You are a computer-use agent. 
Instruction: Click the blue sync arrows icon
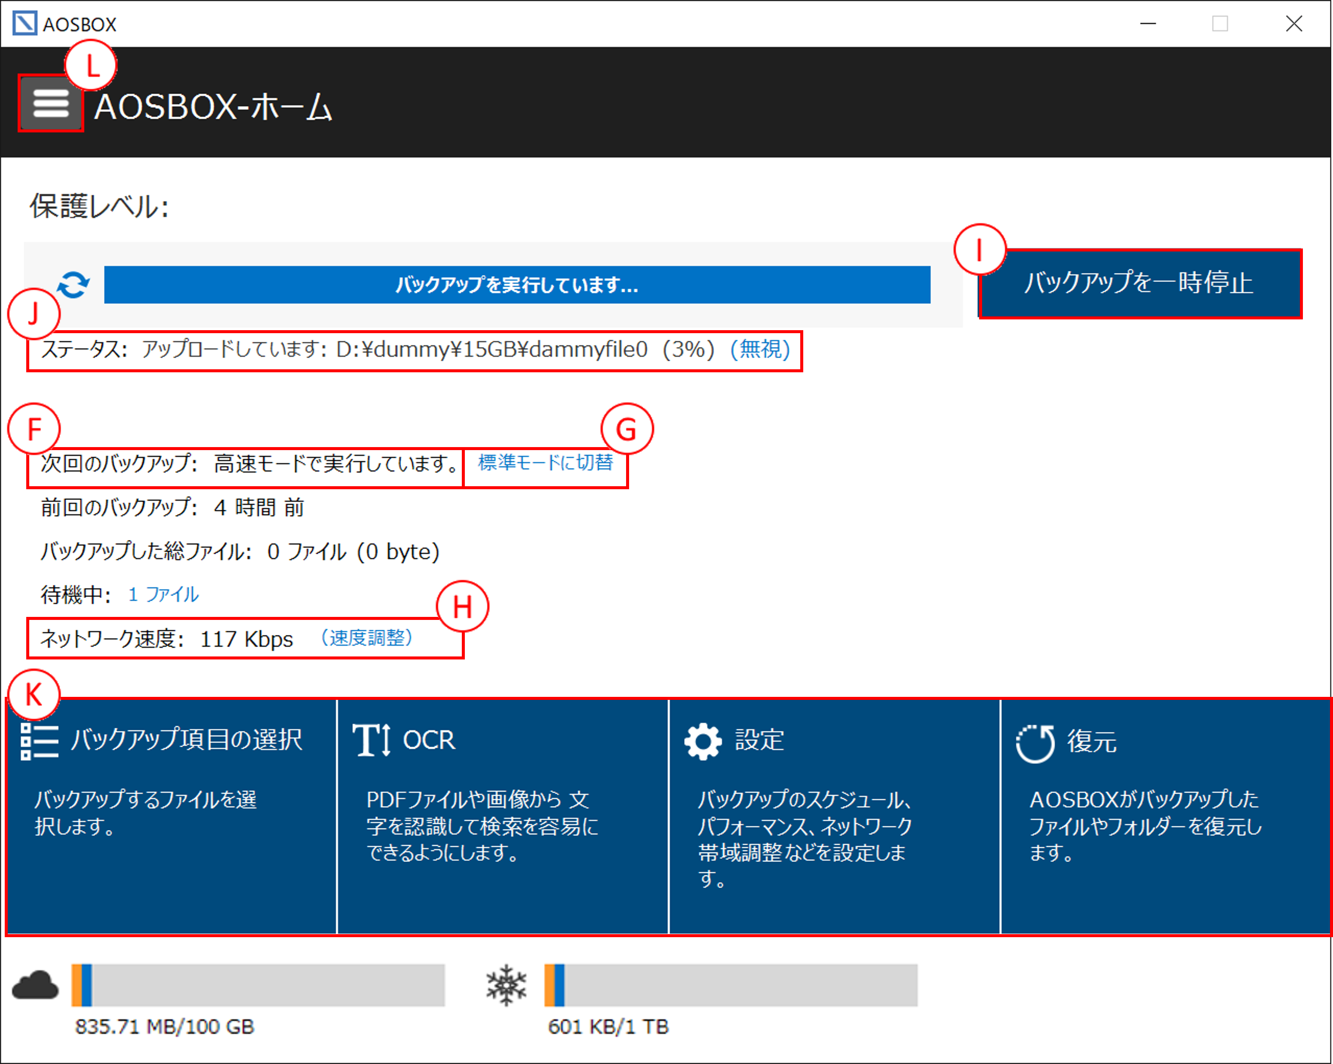74,285
